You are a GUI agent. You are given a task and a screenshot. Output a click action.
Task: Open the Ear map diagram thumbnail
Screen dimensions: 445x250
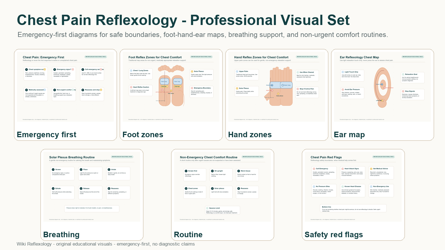tap(382, 87)
